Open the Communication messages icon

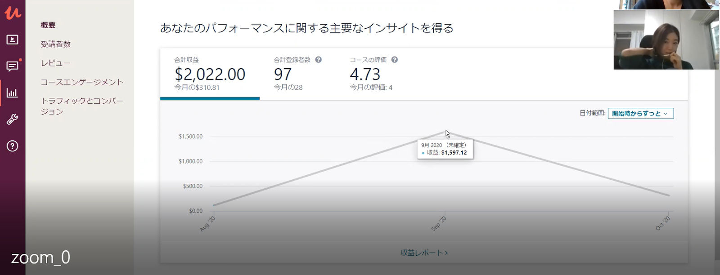click(13, 67)
